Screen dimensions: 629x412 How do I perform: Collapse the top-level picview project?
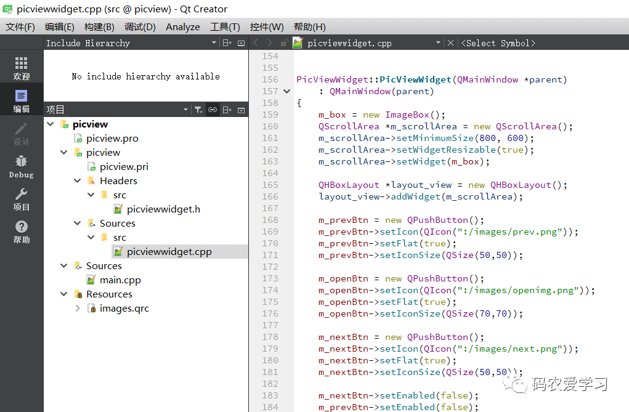(51, 124)
